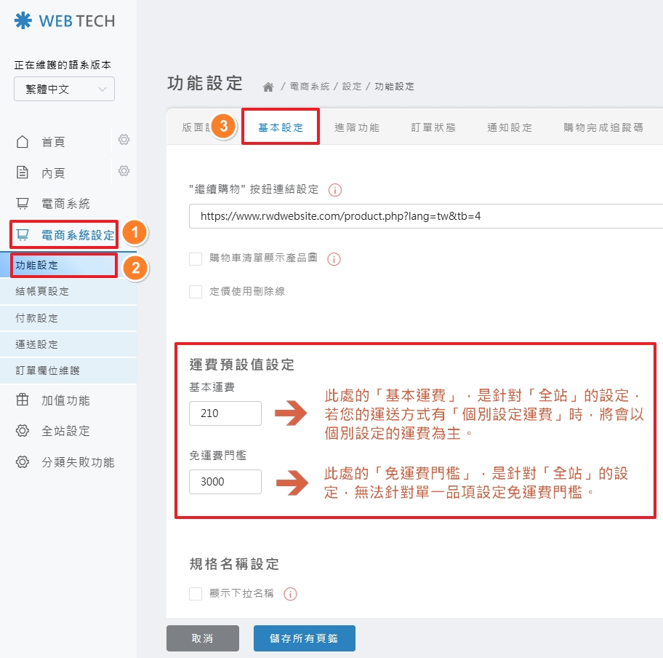Switch to the 進階功能 tab

[x=357, y=126]
